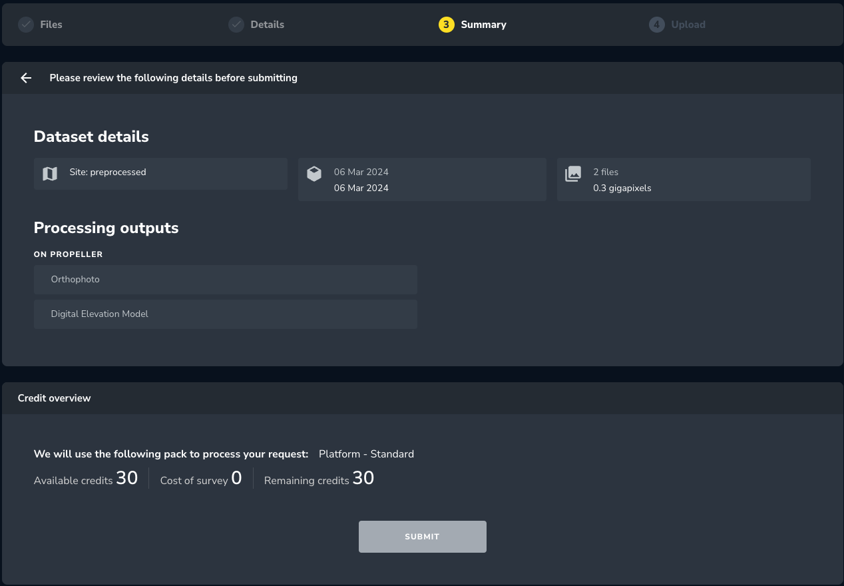
Task: Click the 2 files gigapixels card
Action: coord(684,180)
